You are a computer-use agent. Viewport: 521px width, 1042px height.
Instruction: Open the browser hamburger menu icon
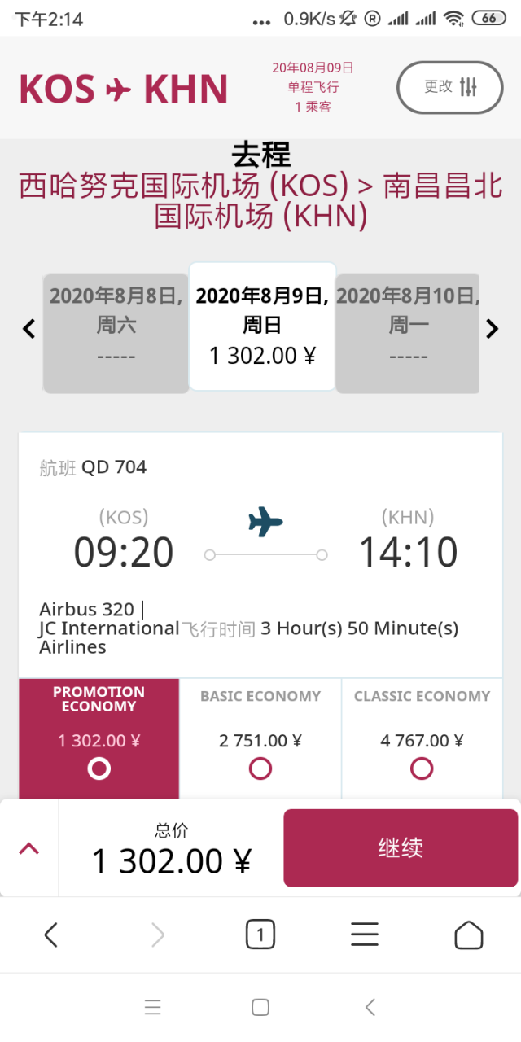[365, 935]
